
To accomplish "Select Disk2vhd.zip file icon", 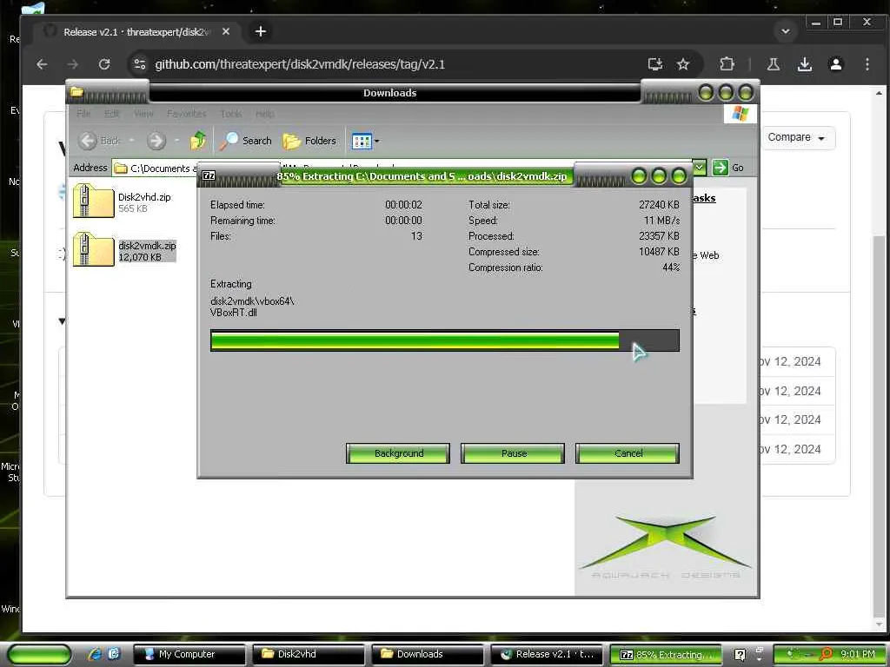I will click(x=93, y=201).
